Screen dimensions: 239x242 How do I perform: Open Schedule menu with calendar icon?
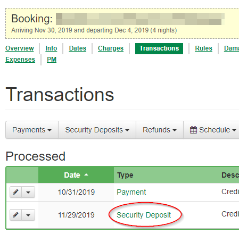[212, 130]
